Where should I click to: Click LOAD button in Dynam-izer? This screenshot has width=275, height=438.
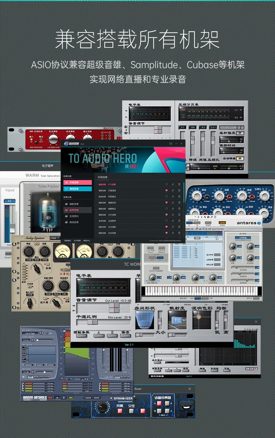pyautogui.click(x=88, y=398)
